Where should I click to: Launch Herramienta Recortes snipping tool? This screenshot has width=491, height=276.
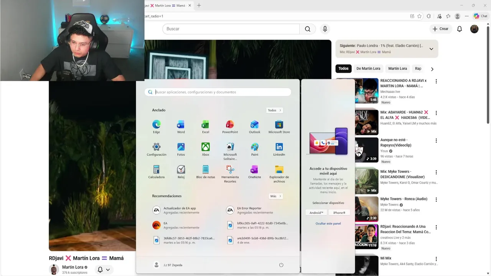point(230,174)
